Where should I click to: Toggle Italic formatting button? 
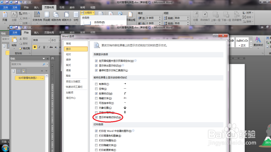click(x=39, y=47)
